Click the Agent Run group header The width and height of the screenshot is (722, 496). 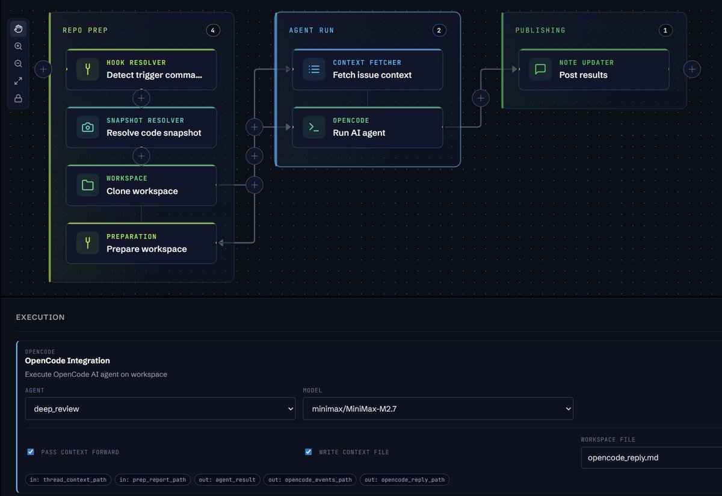[311, 30]
